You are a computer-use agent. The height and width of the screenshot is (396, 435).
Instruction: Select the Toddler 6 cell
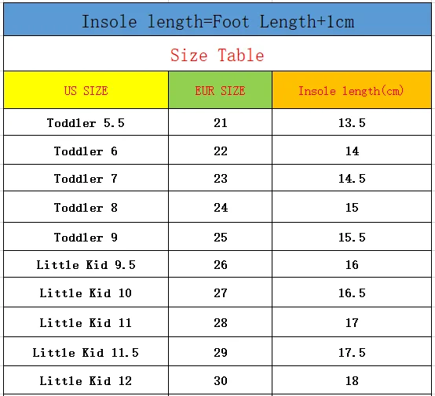tap(86, 150)
